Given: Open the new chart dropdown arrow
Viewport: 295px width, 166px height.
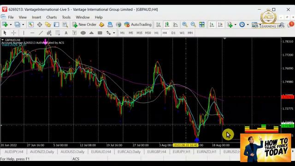Looking at the screenshot, I should tap(11, 24).
